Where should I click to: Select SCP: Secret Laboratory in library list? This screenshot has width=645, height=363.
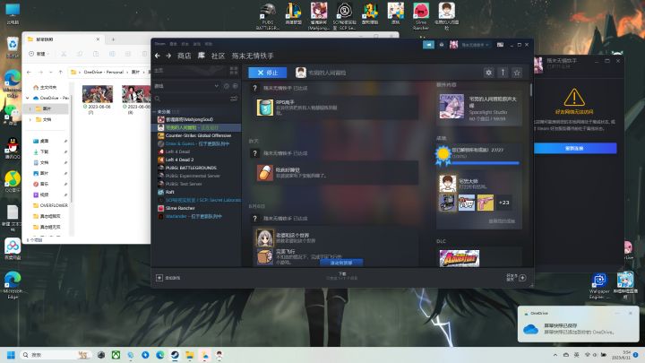202,200
